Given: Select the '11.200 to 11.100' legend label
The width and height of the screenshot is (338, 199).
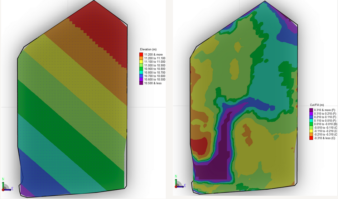Looking at the screenshot, I should tap(155, 58).
